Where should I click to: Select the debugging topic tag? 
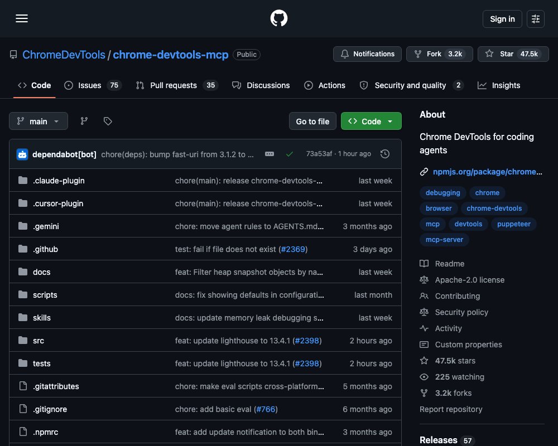[x=442, y=193]
